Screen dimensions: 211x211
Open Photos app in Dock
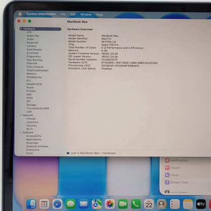110,204
